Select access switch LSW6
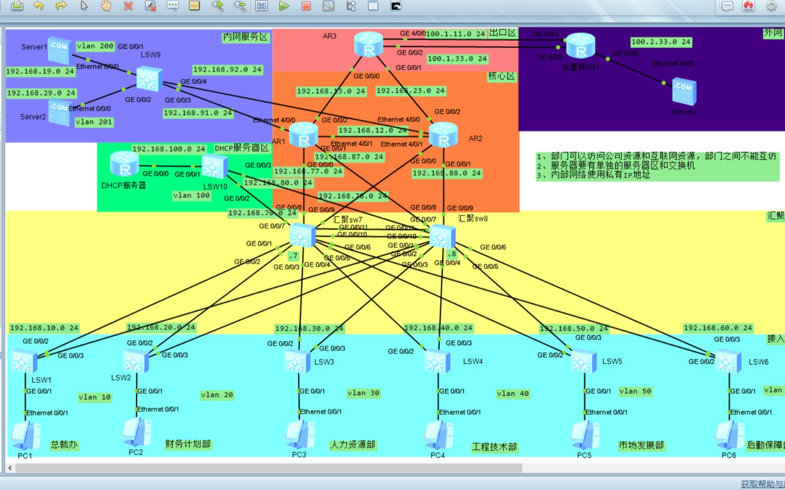The image size is (785, 490). point(729,362)
